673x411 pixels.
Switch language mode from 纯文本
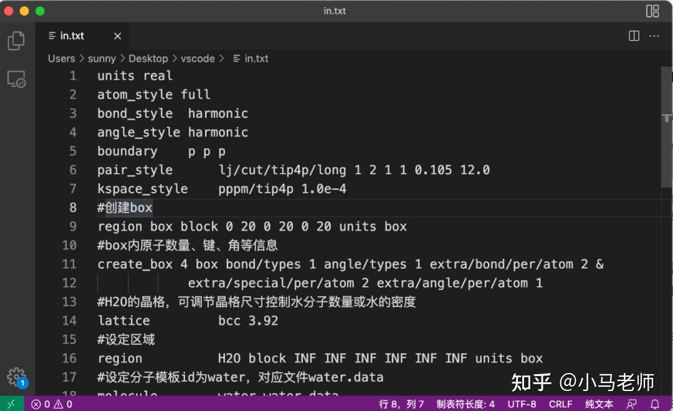pos(599,404)
